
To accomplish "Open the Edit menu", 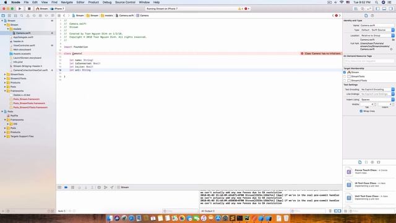I will [x=35, y=2].
